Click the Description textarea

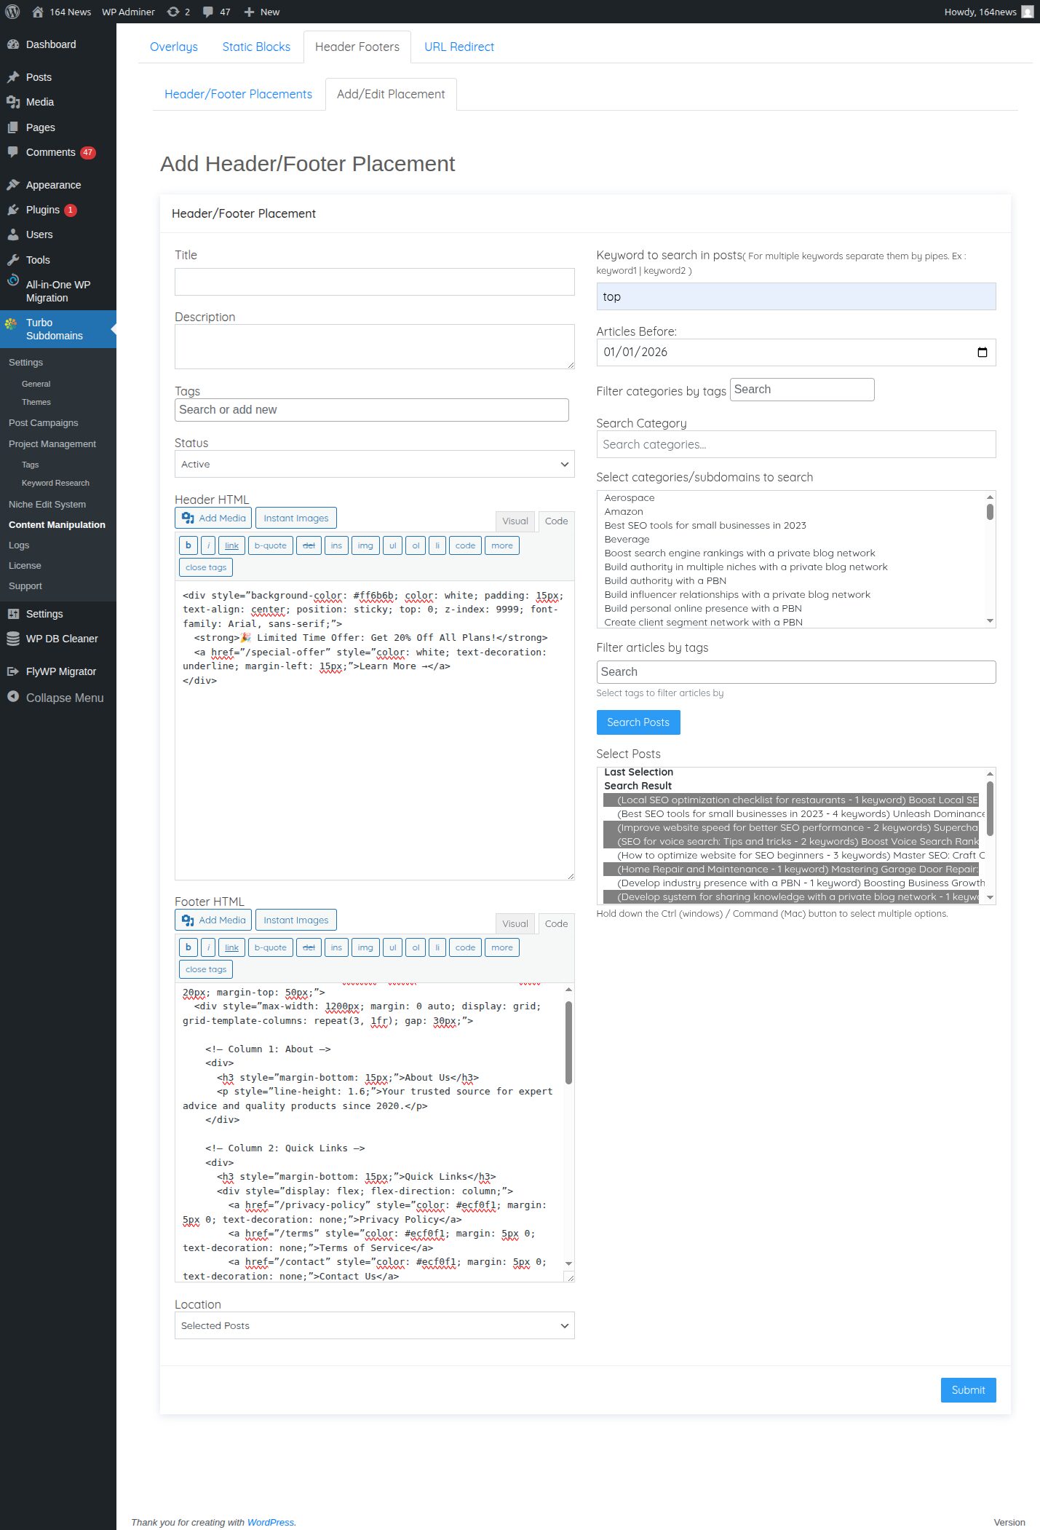tap(374, 347)
